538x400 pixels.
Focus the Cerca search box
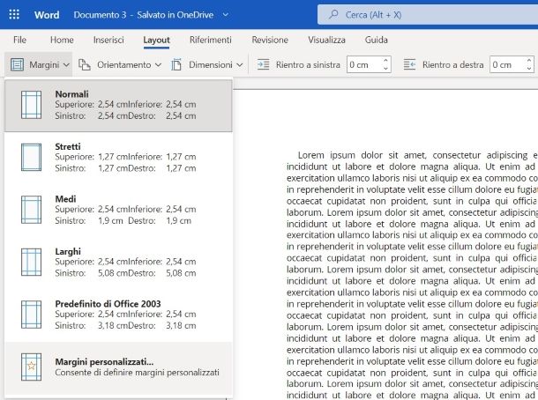point(428,14)
